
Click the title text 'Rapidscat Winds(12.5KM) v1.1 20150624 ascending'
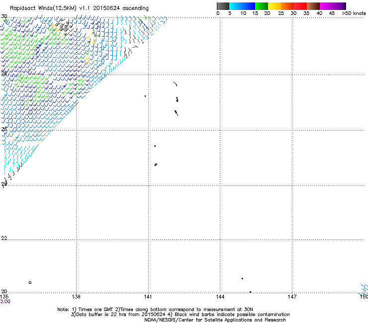[x=79, y=8]
